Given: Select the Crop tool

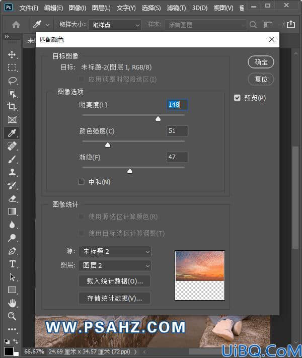Looking at the screenshot, I should (12, 107).
